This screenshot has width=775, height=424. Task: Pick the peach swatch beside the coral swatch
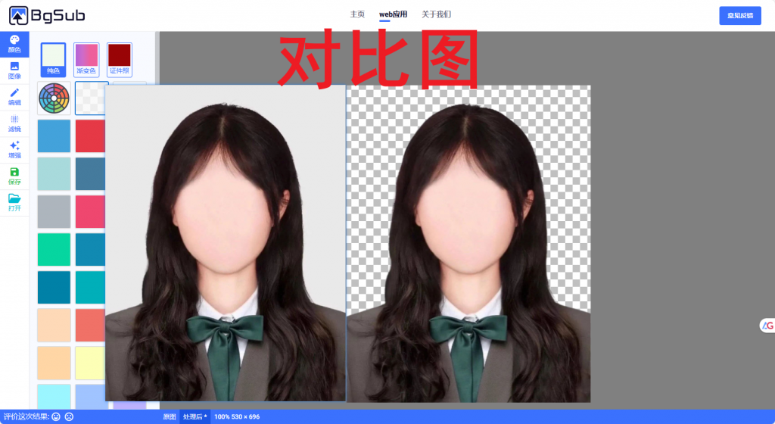[54, 325]
